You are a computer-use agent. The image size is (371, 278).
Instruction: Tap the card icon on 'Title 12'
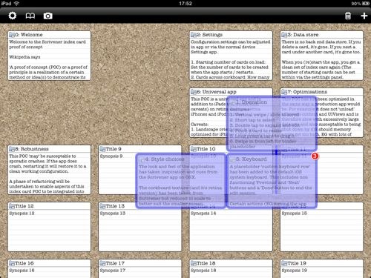[12, 206]
